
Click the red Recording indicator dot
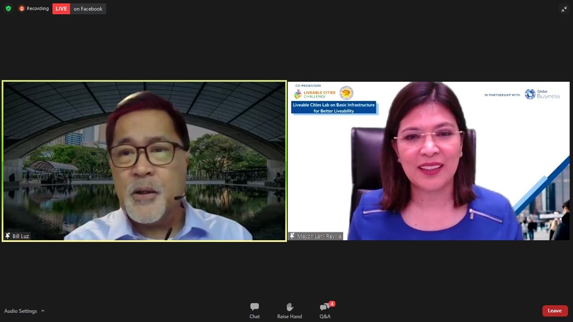pyautogui.click(x=21, y=8)
